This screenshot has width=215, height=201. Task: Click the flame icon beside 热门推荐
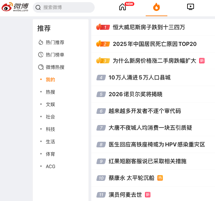click(x=41, y=42)
